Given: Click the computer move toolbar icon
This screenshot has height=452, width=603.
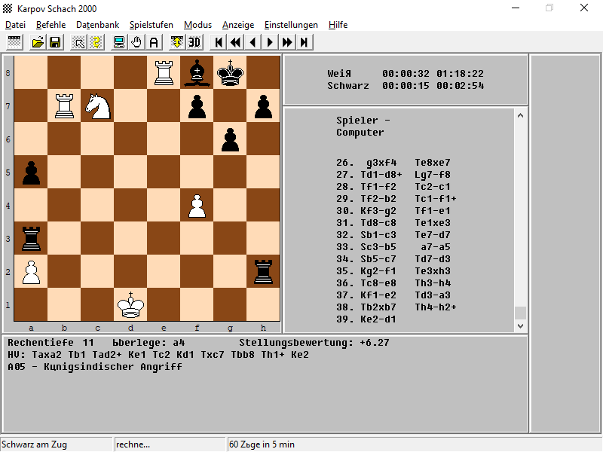Looking at the screenshot, I should (x=119, y=42).
